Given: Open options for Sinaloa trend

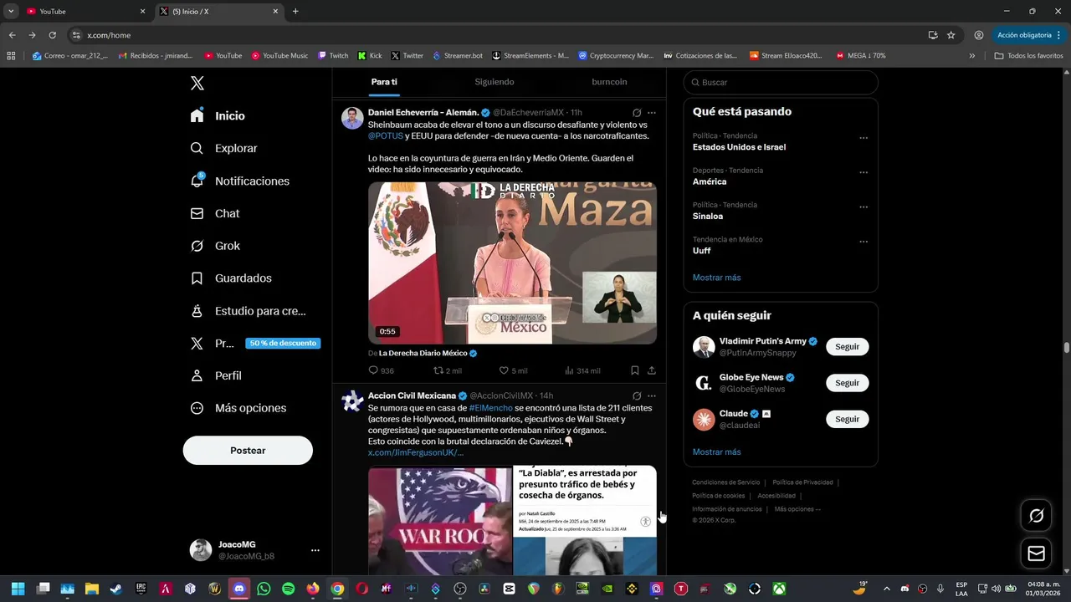Looking at the screenshot, I should [x=863, y=207].
